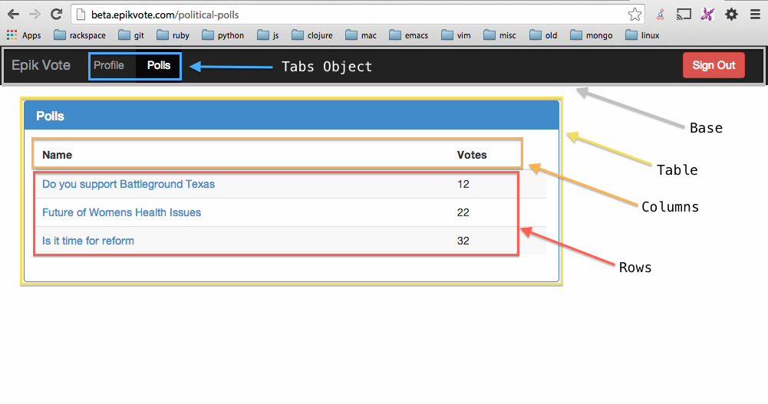Click the red Sign Out button
The width and height of the screenshot is (768, 404).
714,65
